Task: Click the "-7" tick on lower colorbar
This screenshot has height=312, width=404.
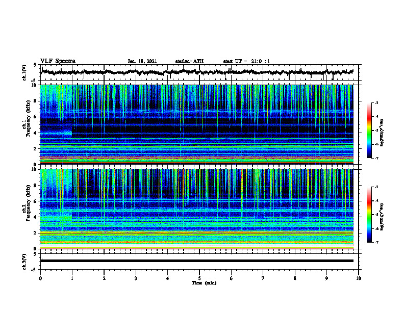Action: click(376, 243)
